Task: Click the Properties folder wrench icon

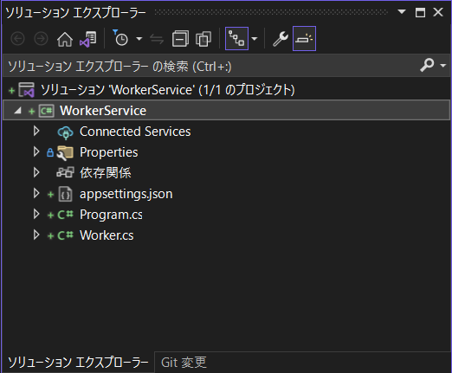Action: point(65,153)
